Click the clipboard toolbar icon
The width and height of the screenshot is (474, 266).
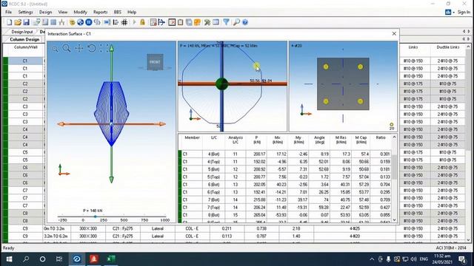(x=181, y=22)
